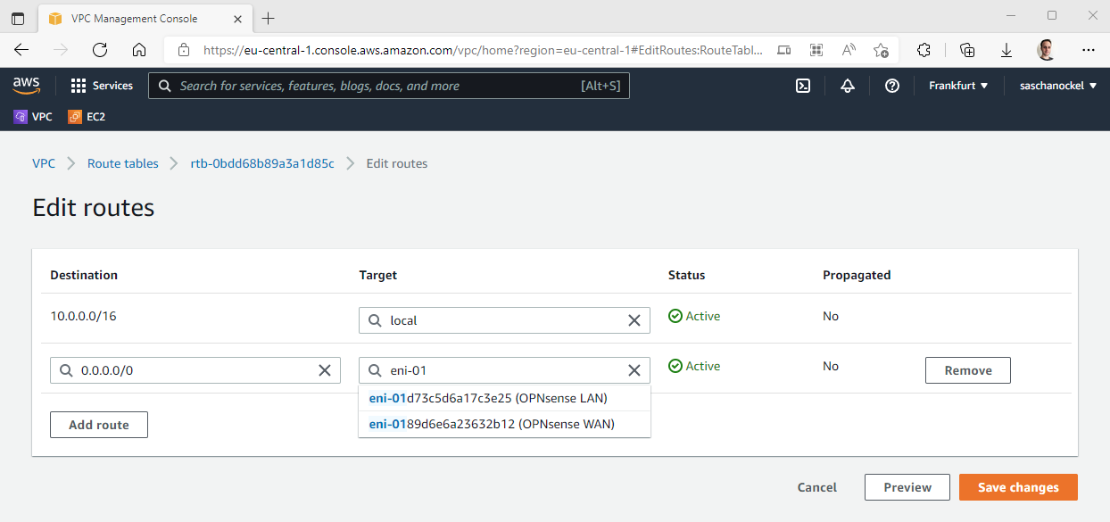Open rtb-0bdd68b89a3a1d85c breadcrumb link
1110x522 pixels.
(262, 163)
